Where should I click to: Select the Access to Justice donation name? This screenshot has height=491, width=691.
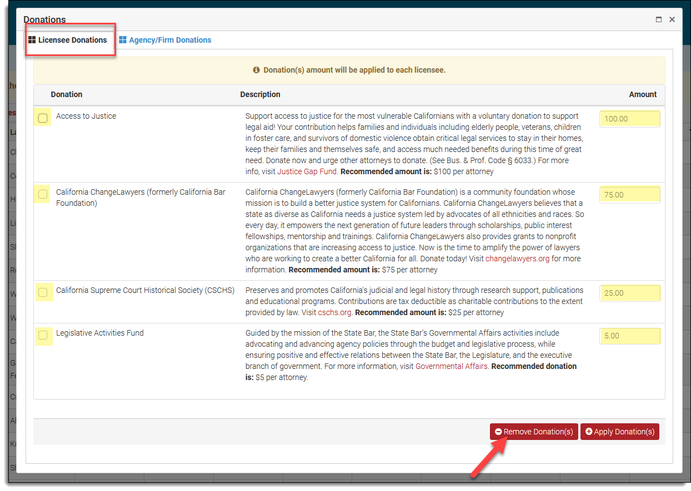click(x=86, y=116)
